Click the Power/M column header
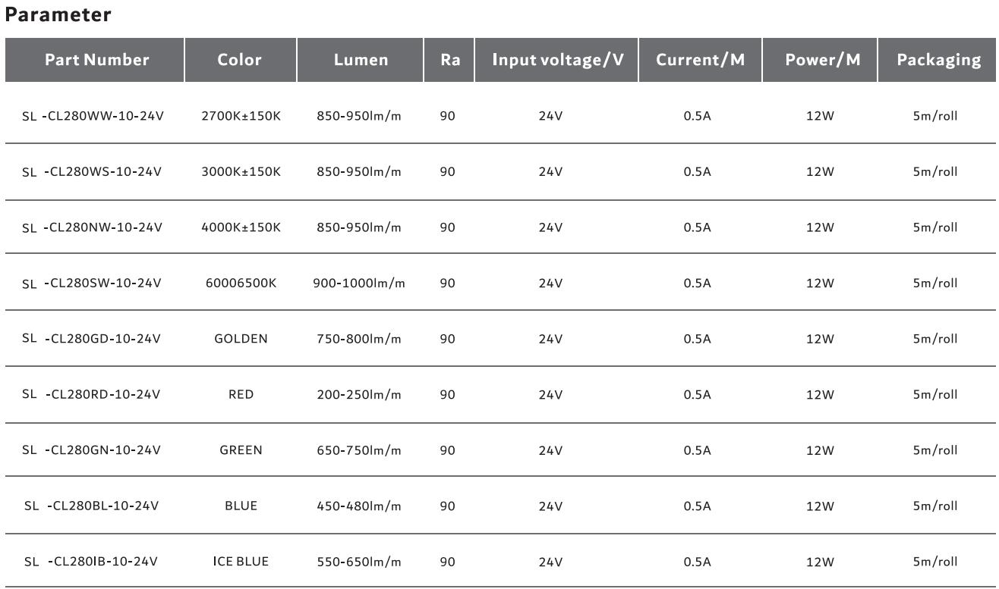 point(822,60)
